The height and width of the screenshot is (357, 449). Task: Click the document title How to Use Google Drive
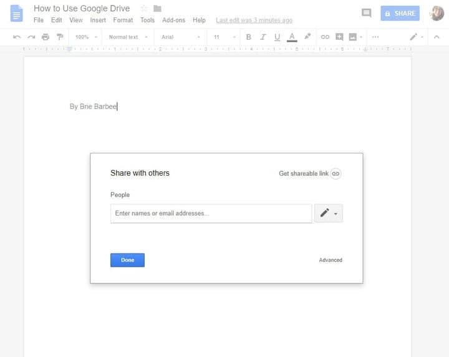pos(82,9)
